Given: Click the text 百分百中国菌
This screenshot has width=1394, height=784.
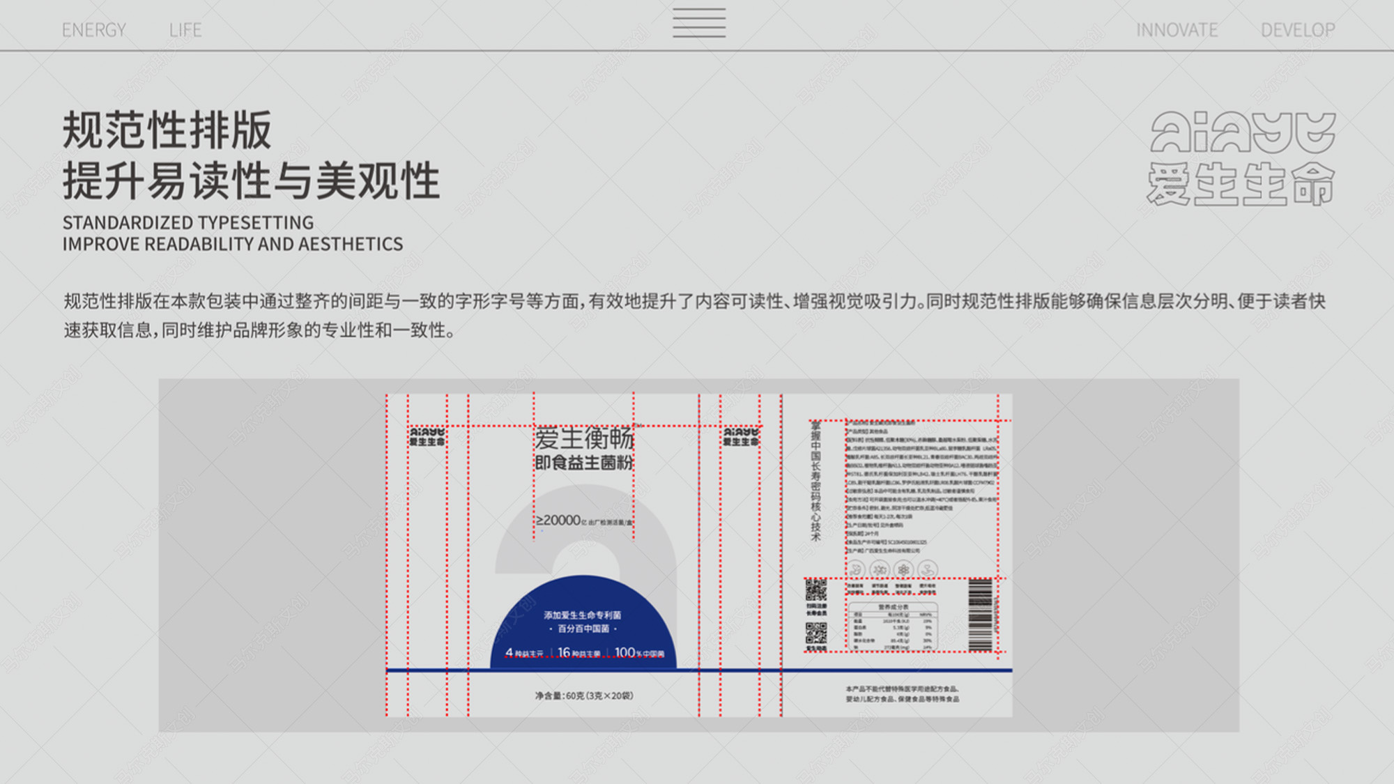Looking at the screenshot, I should pyautogui.click(x=583, y=629).
